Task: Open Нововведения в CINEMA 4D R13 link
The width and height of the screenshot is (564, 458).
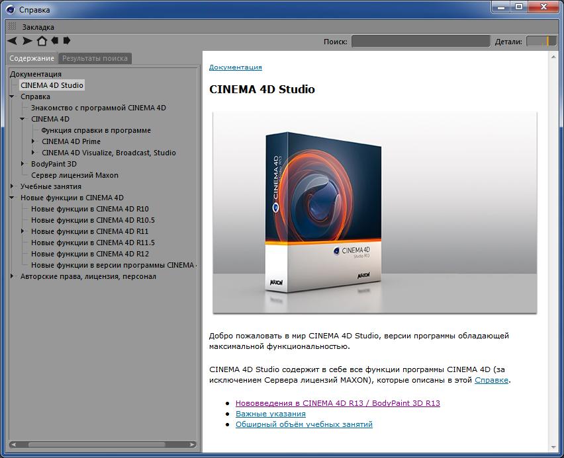Action: (x=338, y=403)
